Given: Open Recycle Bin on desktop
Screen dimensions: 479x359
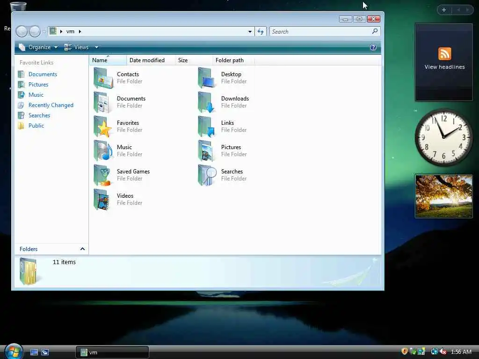Looking at the screenshot, I should coord(18,7).
